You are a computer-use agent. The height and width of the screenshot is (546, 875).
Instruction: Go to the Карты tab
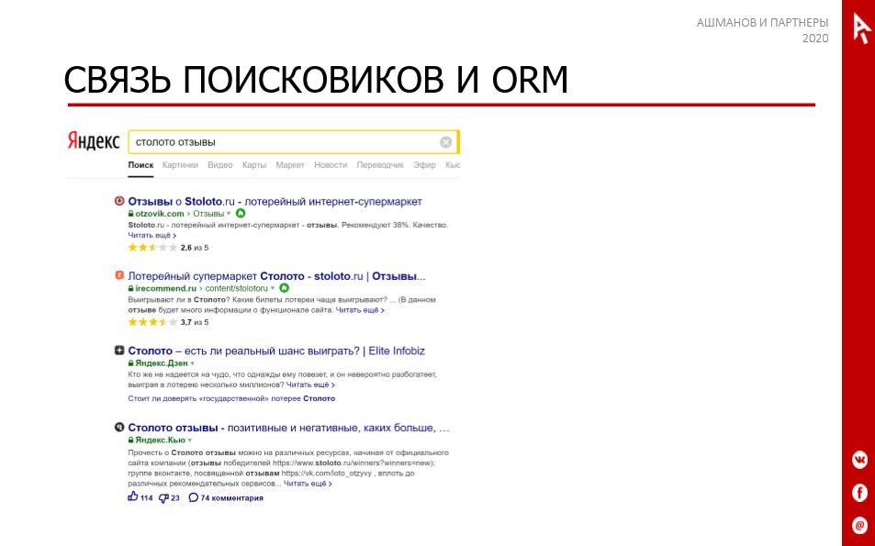point(254,165)
